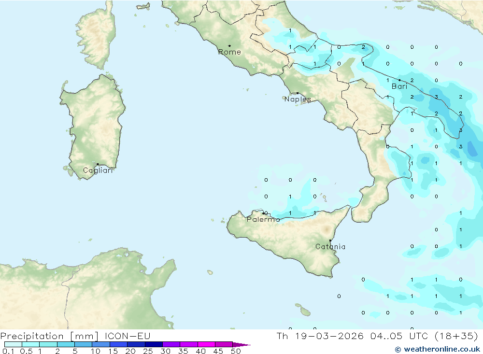Select the 45–50 mm legend color
Screen dimensions: 483x354
[224, 344]
